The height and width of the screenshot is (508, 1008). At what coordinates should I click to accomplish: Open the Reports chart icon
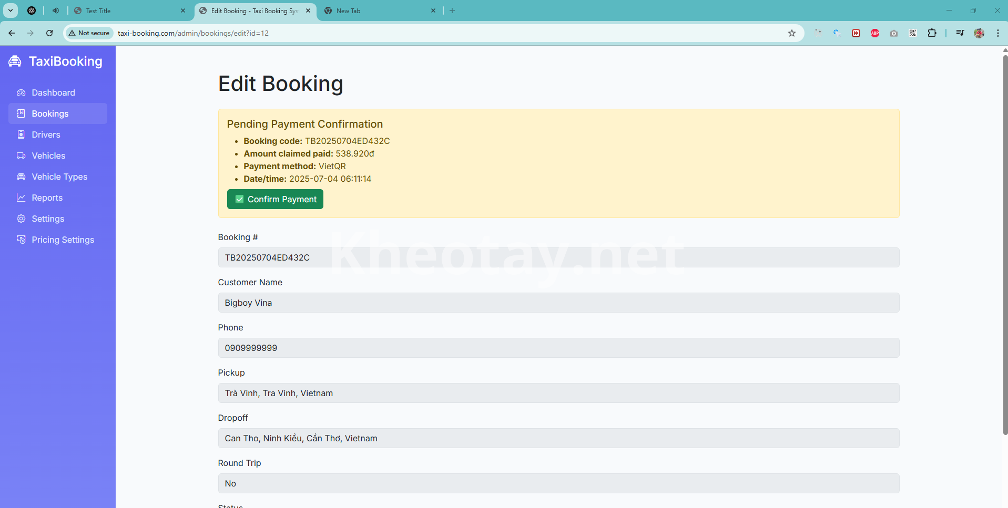(21, 198)
